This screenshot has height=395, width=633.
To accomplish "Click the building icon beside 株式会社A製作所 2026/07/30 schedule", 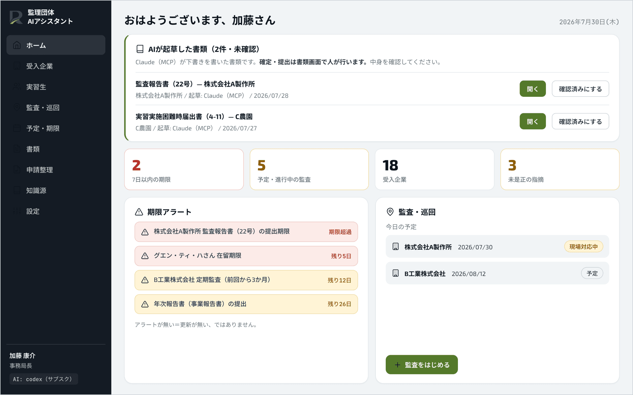I will (x=396, y=247).
